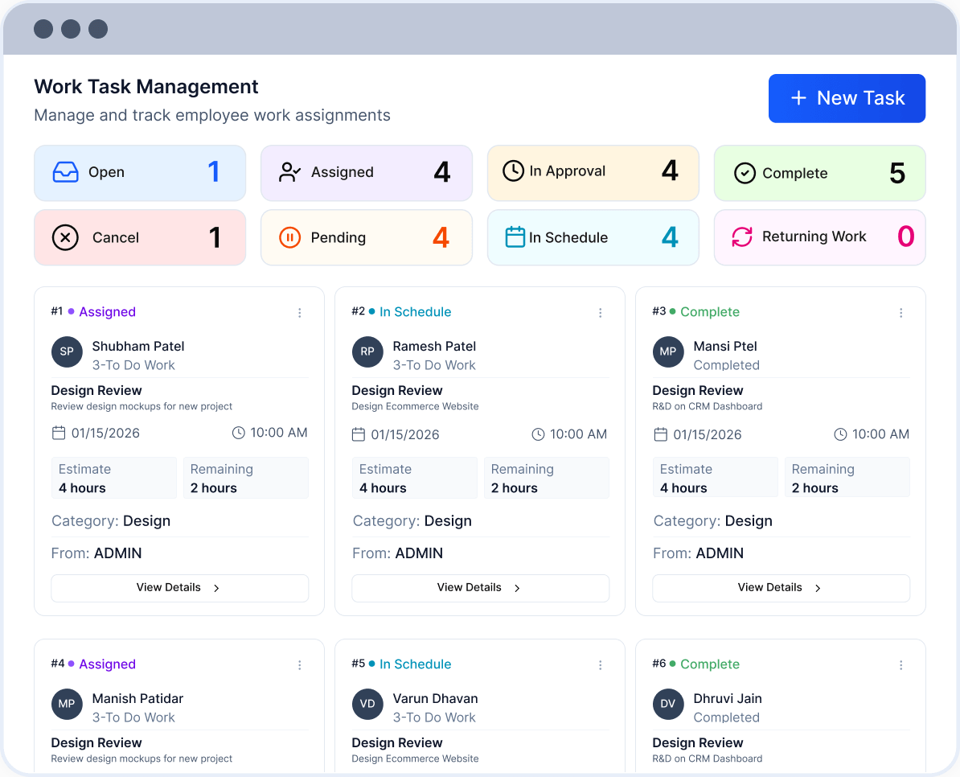Image resolution: width=960 pixels, height=777 pixels.
Task: Filter by the Pending status card
Action: click(x=366, y=237)
